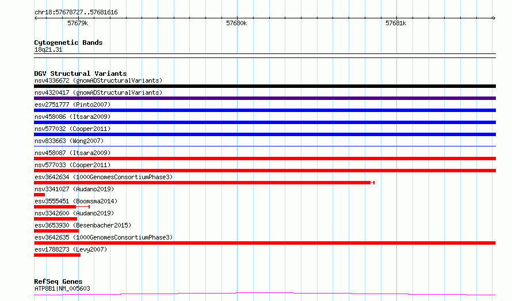Click the ATP8B1|NM_005603 gene label
The image size is (512, 301).
click(62, 288)
